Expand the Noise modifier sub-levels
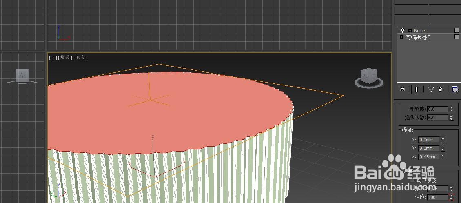 pos(410,30)
